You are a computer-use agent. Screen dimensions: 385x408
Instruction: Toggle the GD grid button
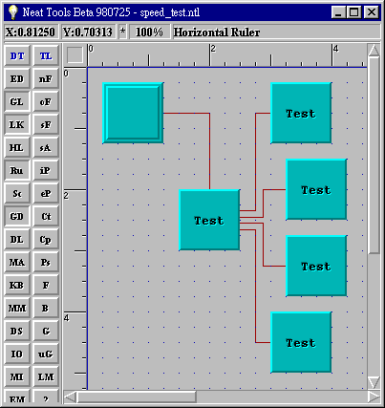tap(17, 217)
